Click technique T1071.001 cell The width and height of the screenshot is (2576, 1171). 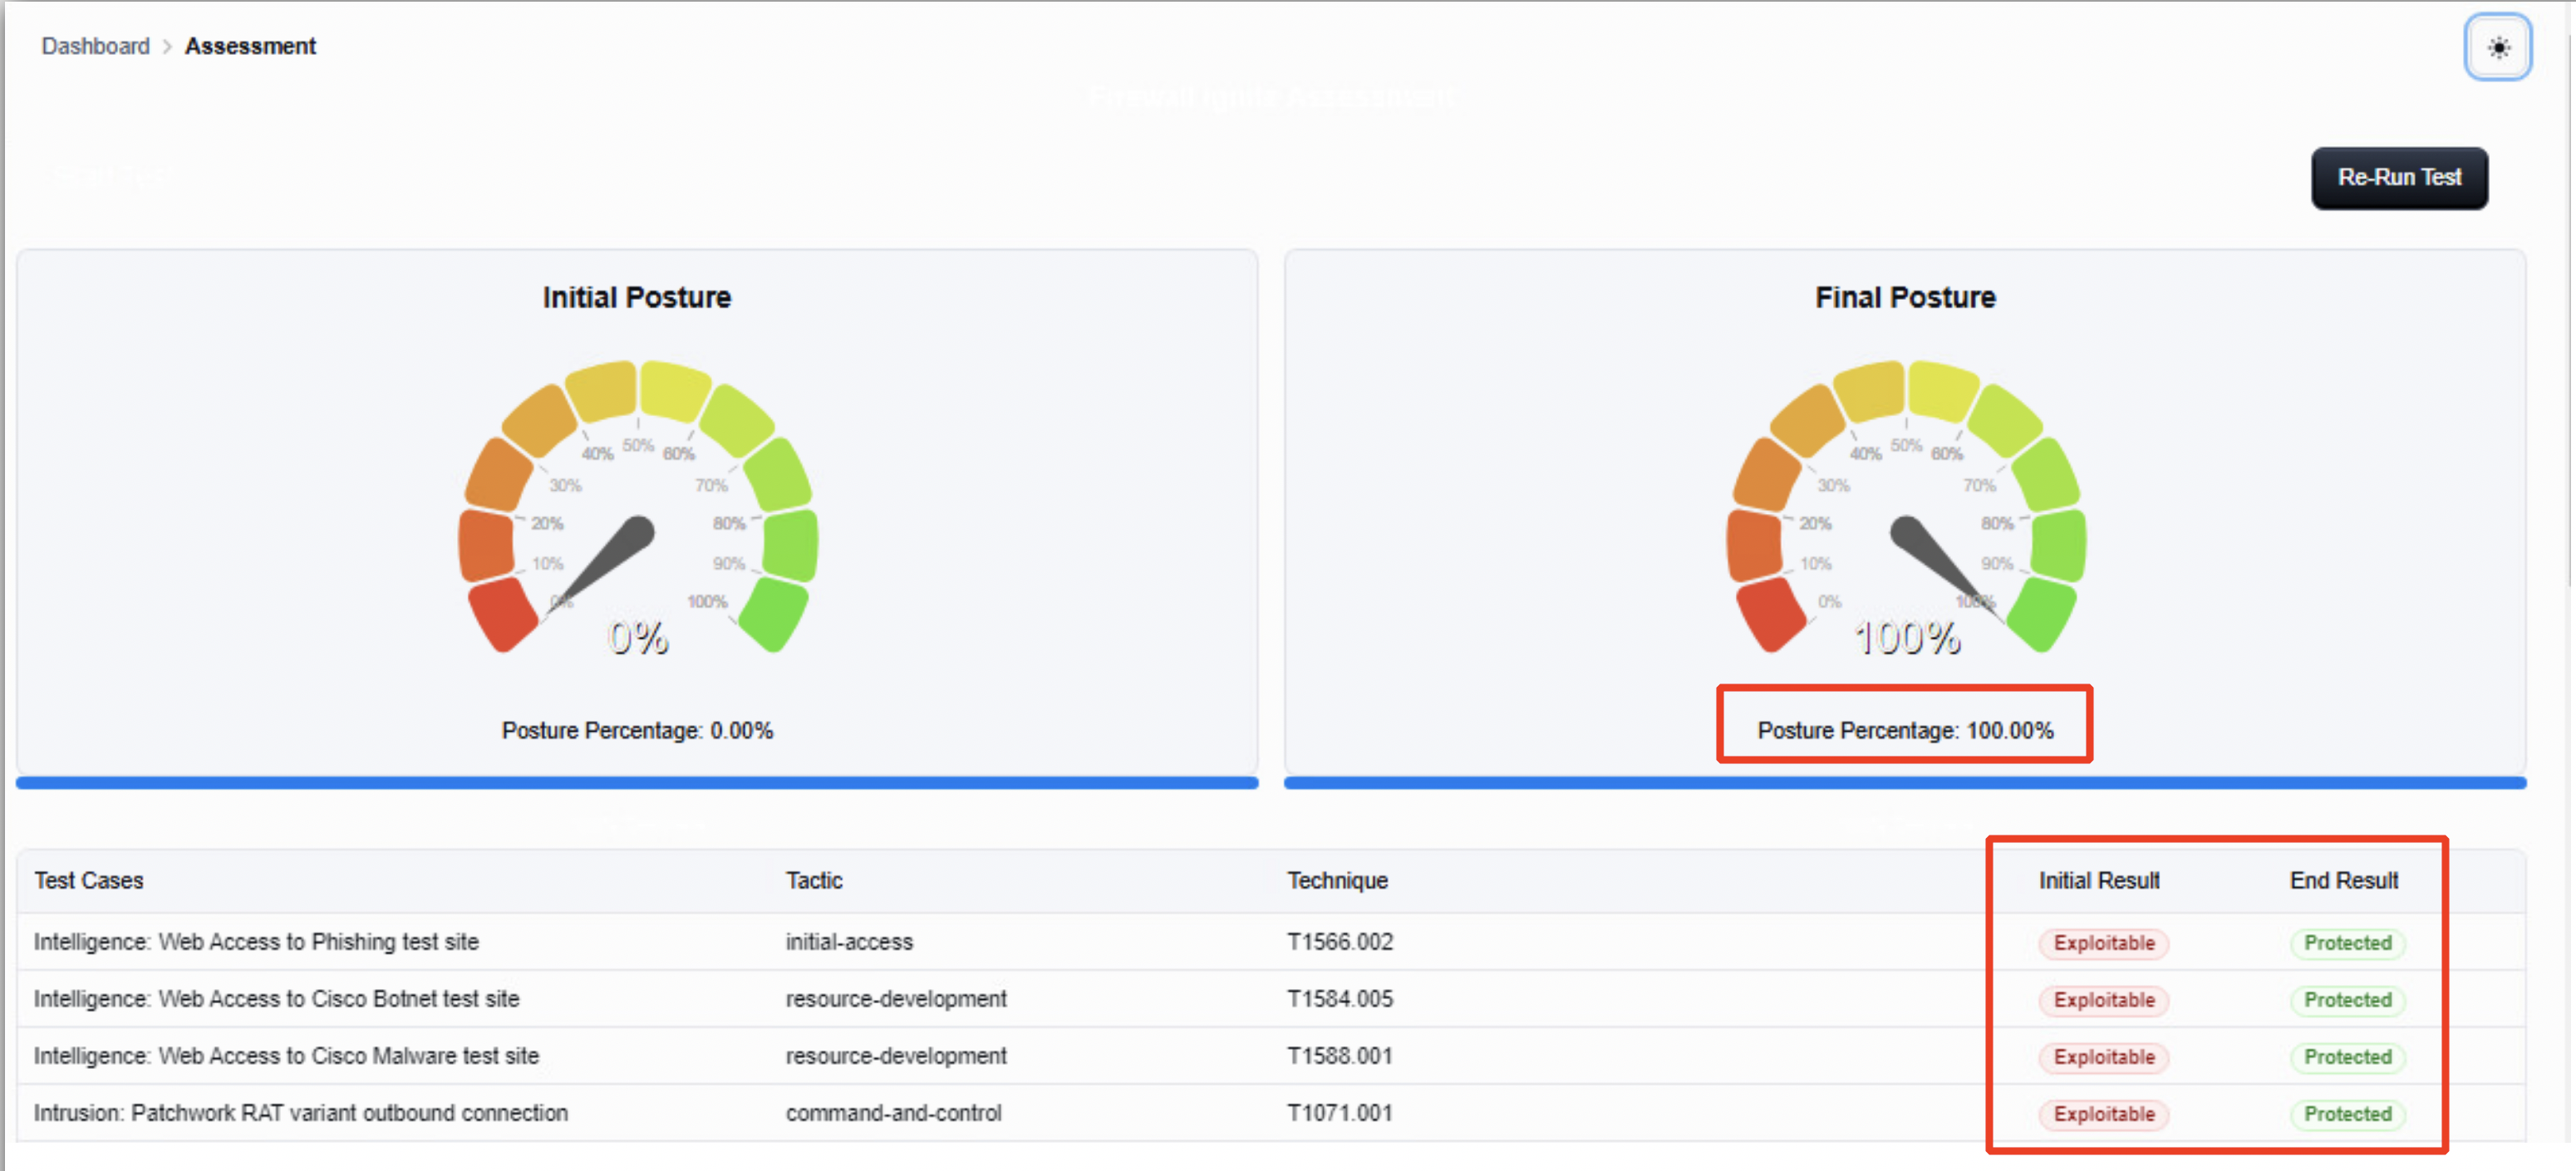pyautogui.click(x=1339, y=1112)
